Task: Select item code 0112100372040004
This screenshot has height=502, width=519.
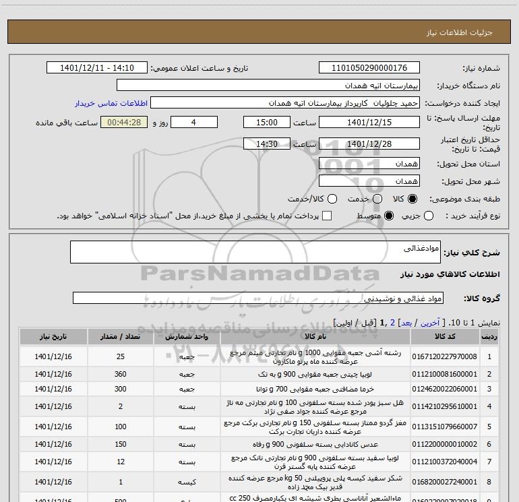Action: click(x=445, y=462)
